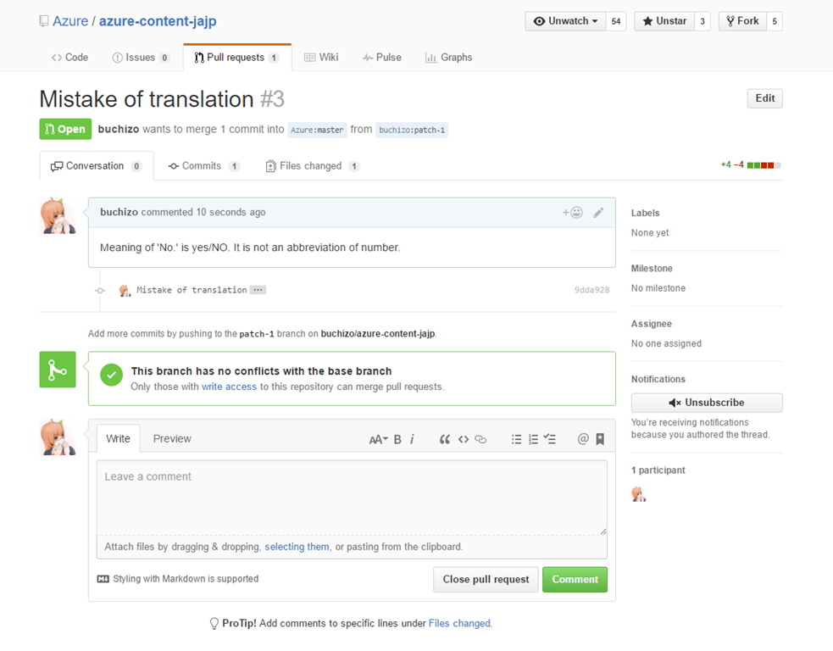The height and width of the screenshot is (651, 833).
Task: Click the italic formatting icon
Action: point(412,439)
